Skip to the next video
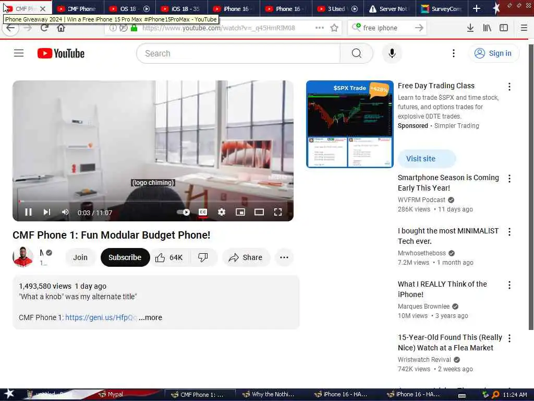 tap(46, 212)
